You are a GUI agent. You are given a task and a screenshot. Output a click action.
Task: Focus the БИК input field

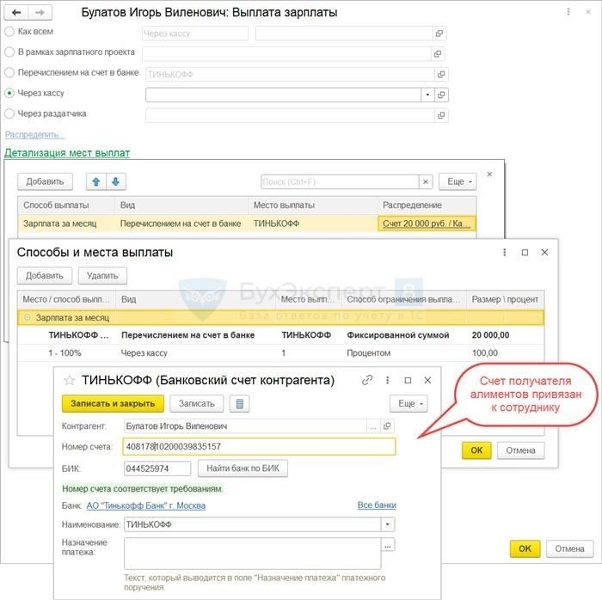(157, 468)
